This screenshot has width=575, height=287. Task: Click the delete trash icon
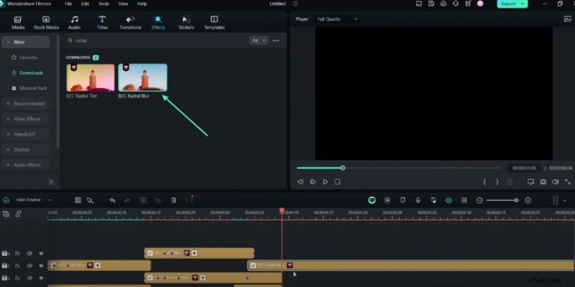point(174,201)
